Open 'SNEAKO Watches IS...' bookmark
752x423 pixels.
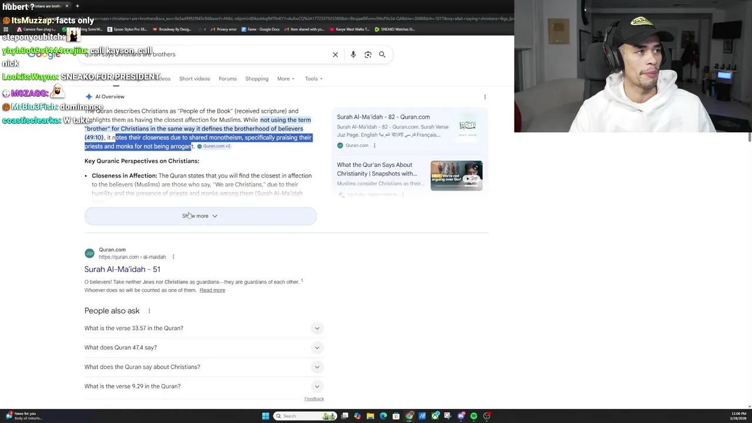(x=394, y=29)
